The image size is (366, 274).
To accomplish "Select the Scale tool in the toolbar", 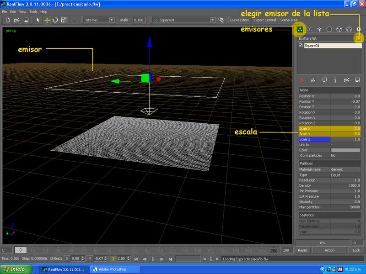I will tap(64, 20).
